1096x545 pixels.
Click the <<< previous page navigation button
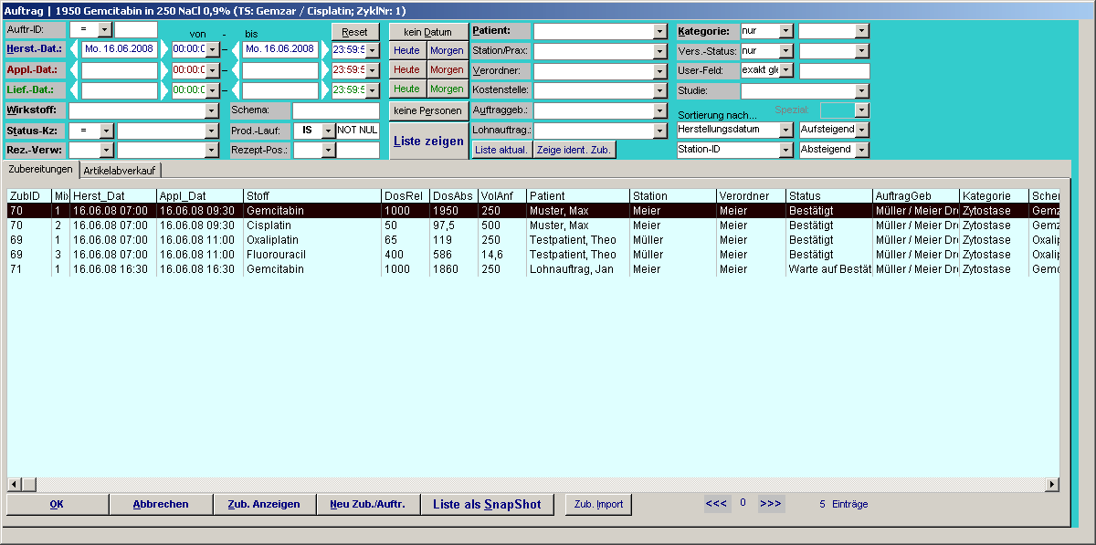click(716, 504)
